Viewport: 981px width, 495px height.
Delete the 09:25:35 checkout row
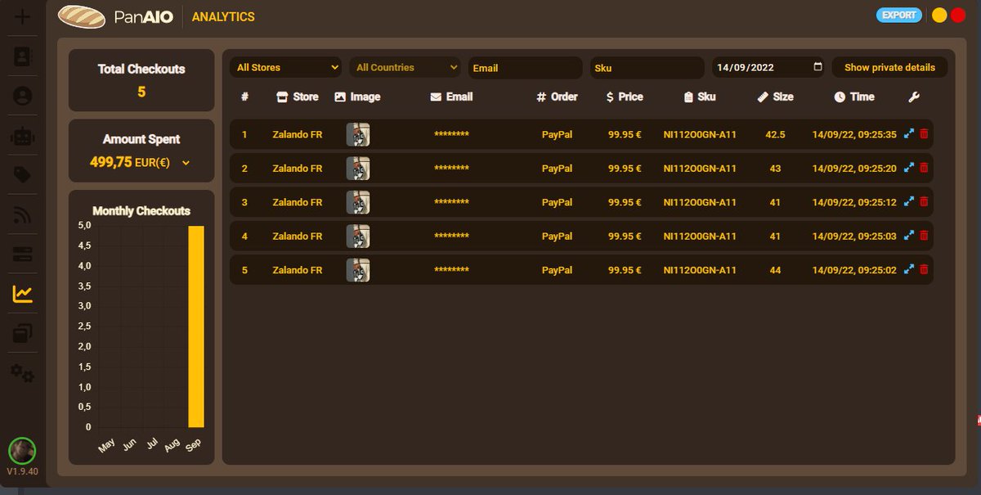[x=924, y=134]
